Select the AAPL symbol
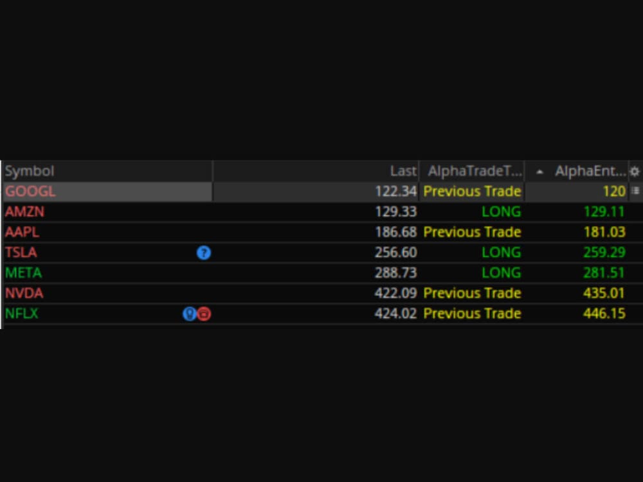The width and height of the screenshot is (643, 482). pyautogui.click(x=22, y=232)
